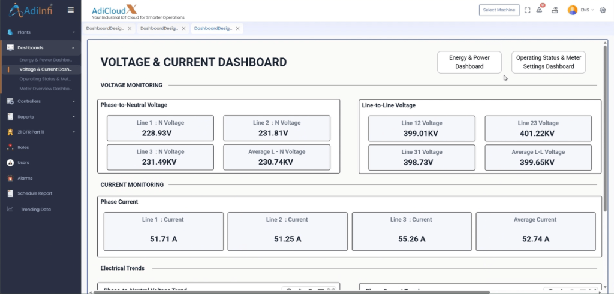The image size is (614, 294).
Task: Click the Users icon in the sidebar
Action: (10, 163)
